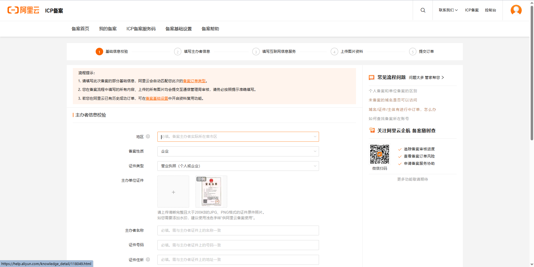Click the page vertical scrollbar
534x267 pixels.
pos(532,73)
